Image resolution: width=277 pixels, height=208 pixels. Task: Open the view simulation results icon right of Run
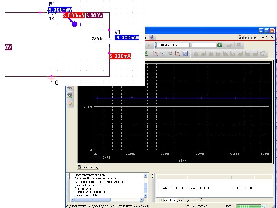coord(229,45)
